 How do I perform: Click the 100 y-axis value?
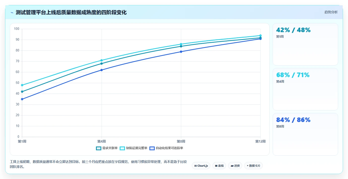click(17, 29)
